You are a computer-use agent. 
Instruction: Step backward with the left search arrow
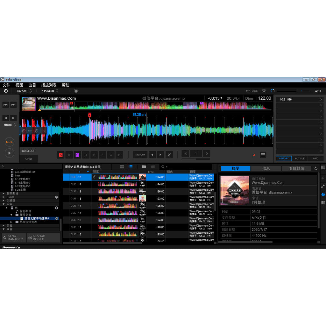point(6,118)
